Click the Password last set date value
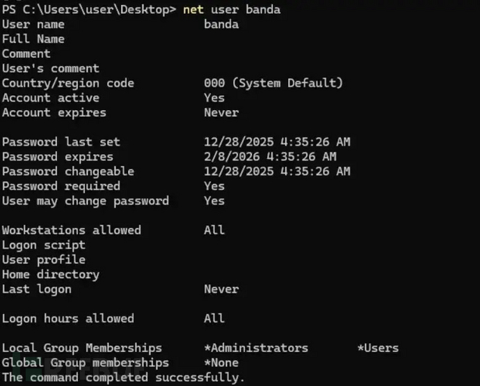 pos(277,142)
